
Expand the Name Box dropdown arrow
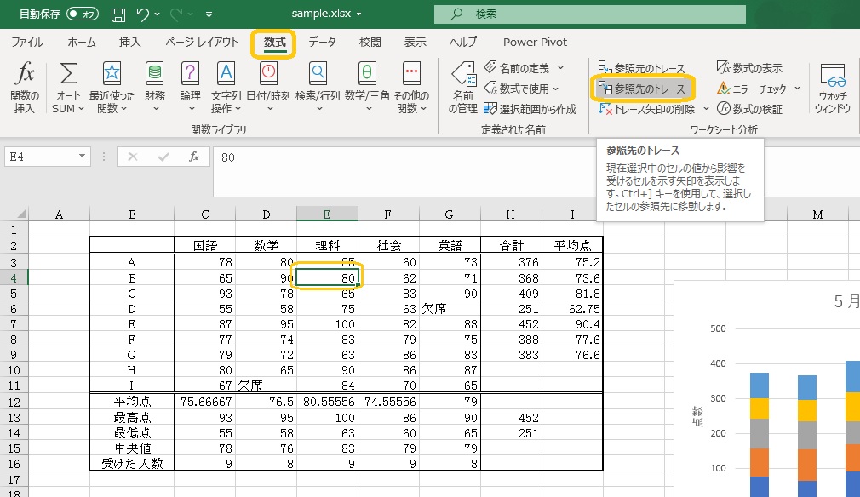tap(82, 157)
